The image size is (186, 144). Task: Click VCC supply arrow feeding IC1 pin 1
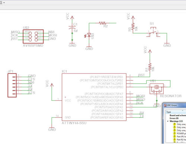coord(52,86)
